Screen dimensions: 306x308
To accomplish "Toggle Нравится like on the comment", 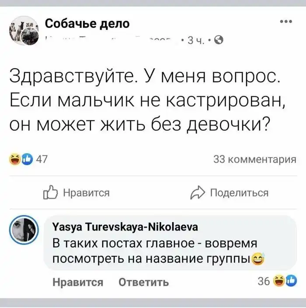I will (78, 282).
